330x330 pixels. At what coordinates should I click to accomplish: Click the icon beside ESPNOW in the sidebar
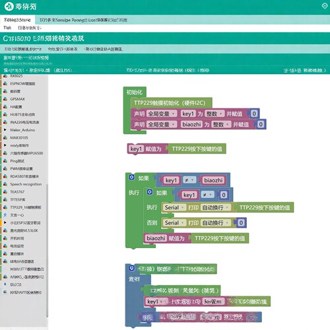(5, 84)
